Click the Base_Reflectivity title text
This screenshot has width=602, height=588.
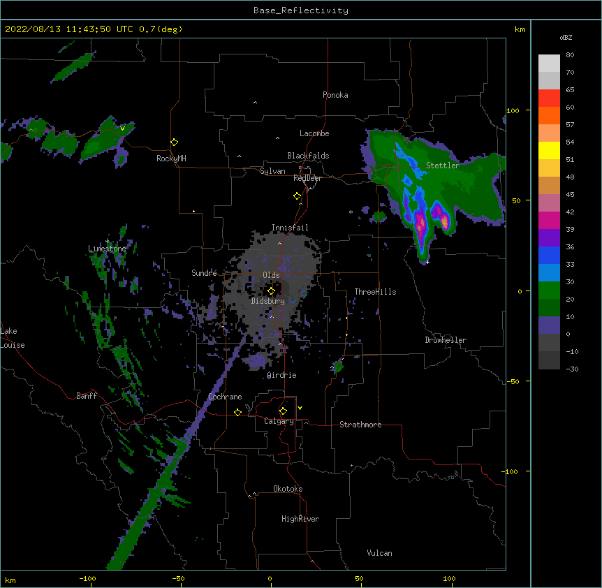[301, 10]
